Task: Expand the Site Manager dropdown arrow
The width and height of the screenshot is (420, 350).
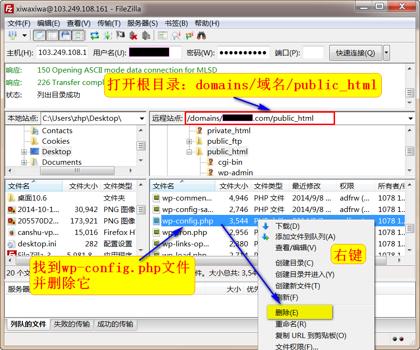Action: [25, 35]
